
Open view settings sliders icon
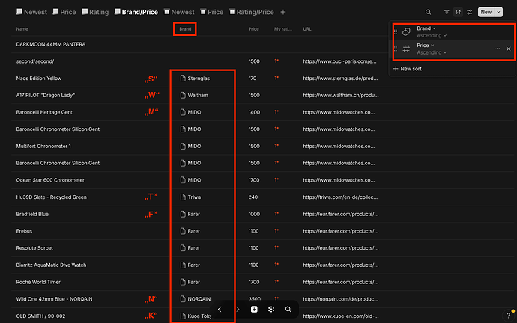pyautogui.click(x=470, y=12)
